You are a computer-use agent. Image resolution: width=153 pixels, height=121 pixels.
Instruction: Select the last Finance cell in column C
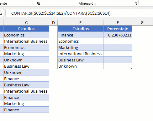[x=26, y=110]
